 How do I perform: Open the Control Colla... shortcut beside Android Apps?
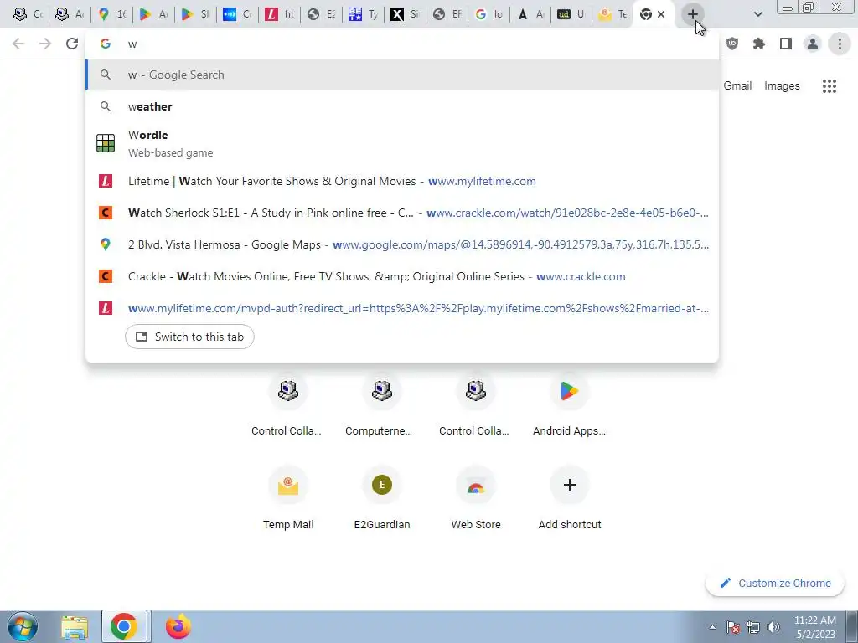475,406
